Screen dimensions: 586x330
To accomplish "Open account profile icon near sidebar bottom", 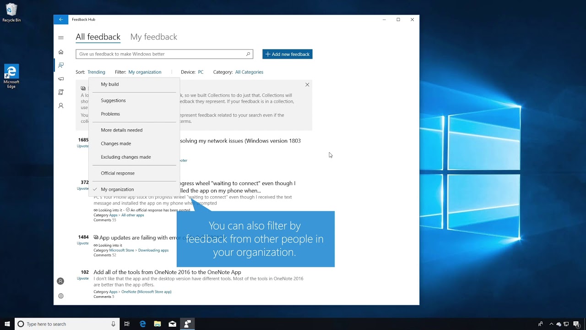I will [x=60, y=281].
